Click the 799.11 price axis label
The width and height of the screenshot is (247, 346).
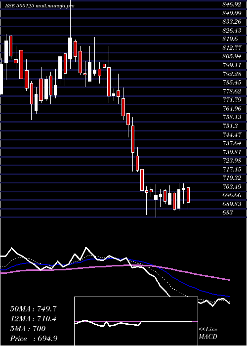(232, 65)
